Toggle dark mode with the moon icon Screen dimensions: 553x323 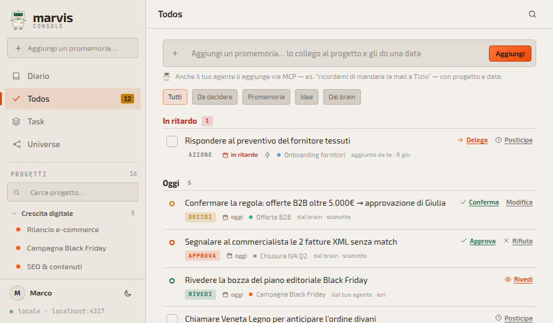(x=128, y=293)
